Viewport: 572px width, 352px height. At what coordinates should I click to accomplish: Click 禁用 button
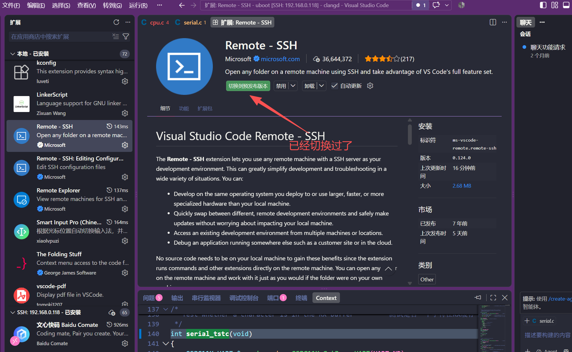[x=281, y=86]
